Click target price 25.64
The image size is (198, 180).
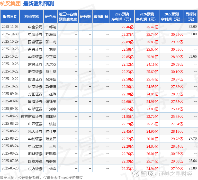coord(193,161)
